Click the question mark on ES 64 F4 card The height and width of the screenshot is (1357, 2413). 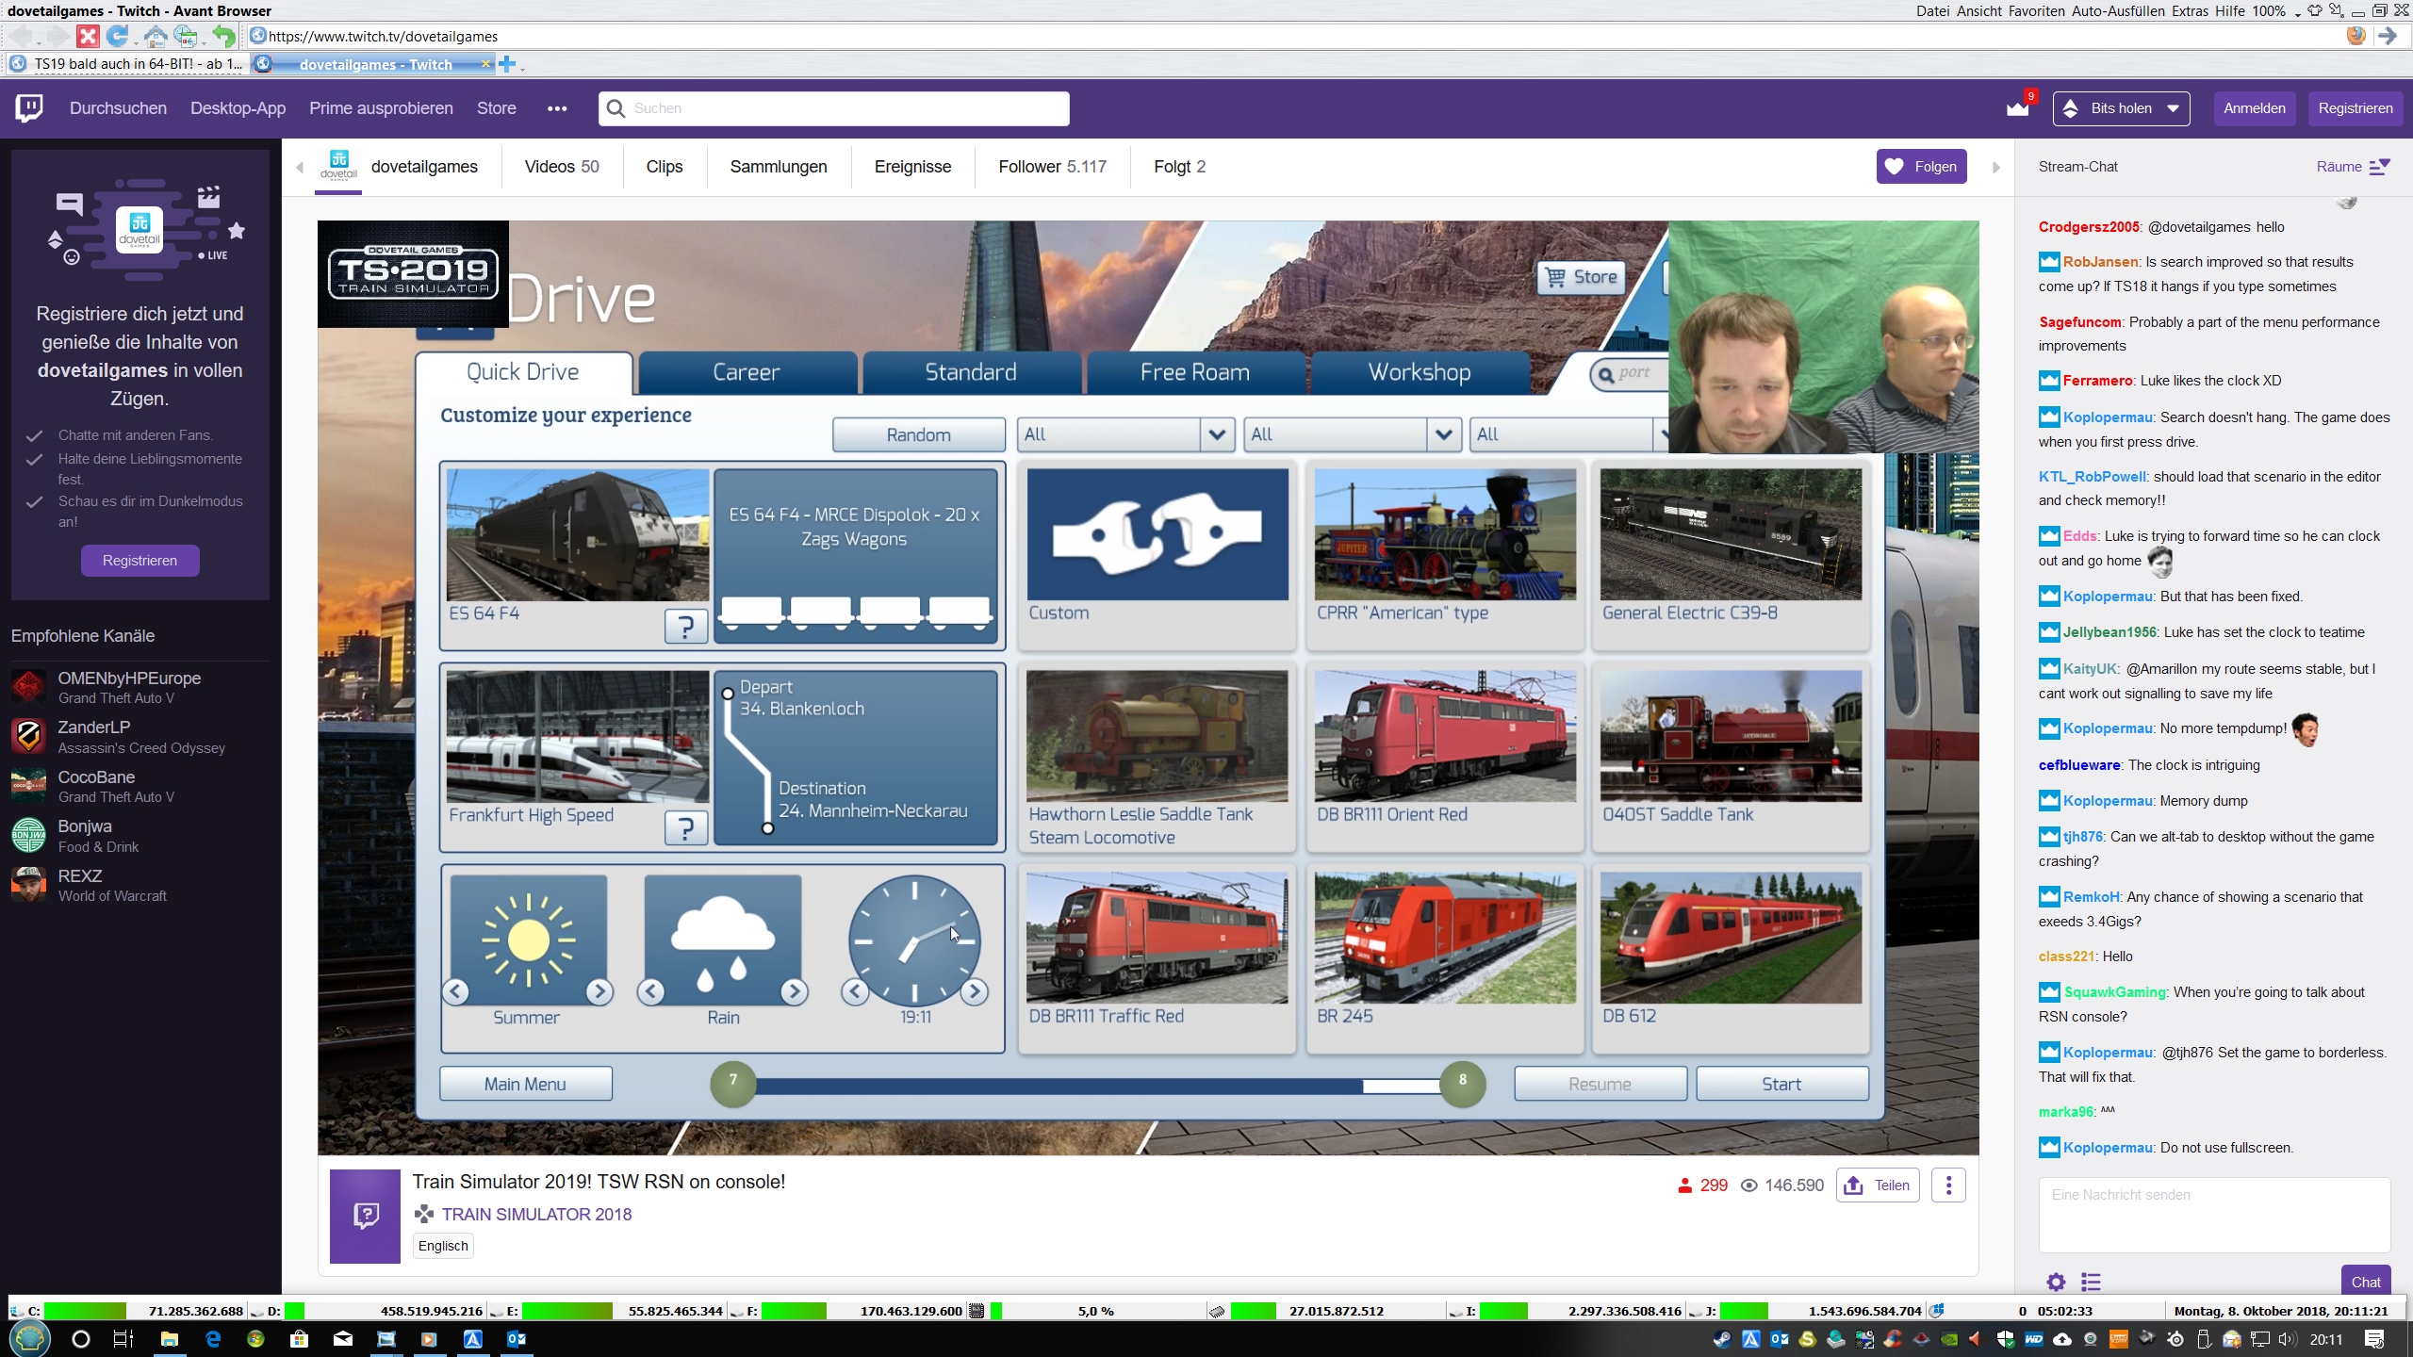[685, 626]
